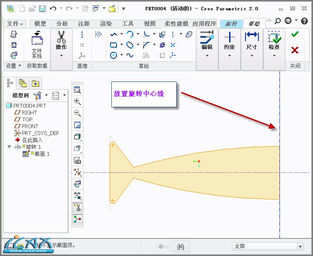Open the File menu
This screenshot has height=256, width=313.
15,24
